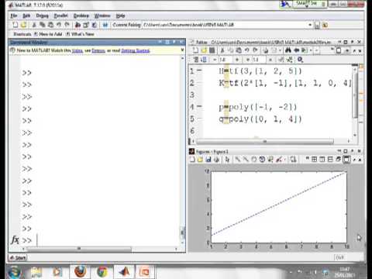Click editor line 4 p=poly code
This screenshot has width=372, height=279.
pos(258,107)
